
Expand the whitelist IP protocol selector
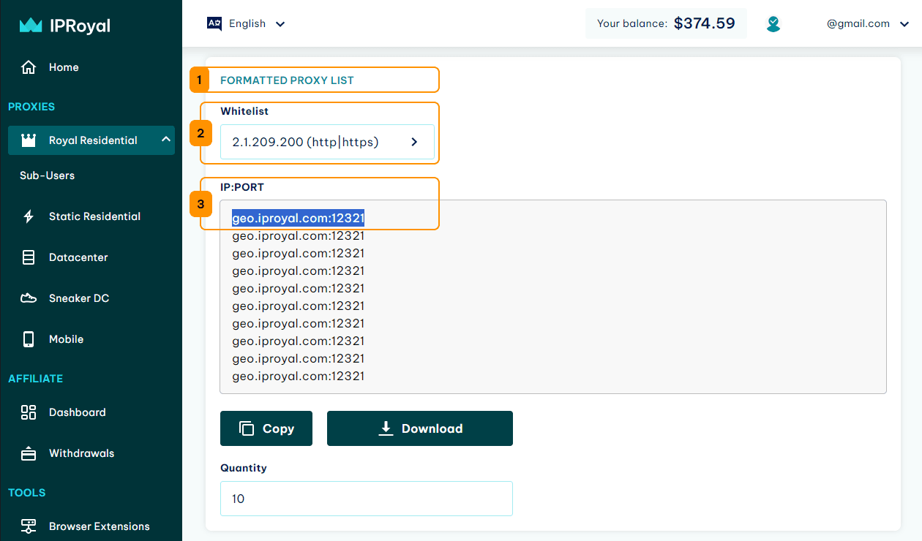(414, 142)
